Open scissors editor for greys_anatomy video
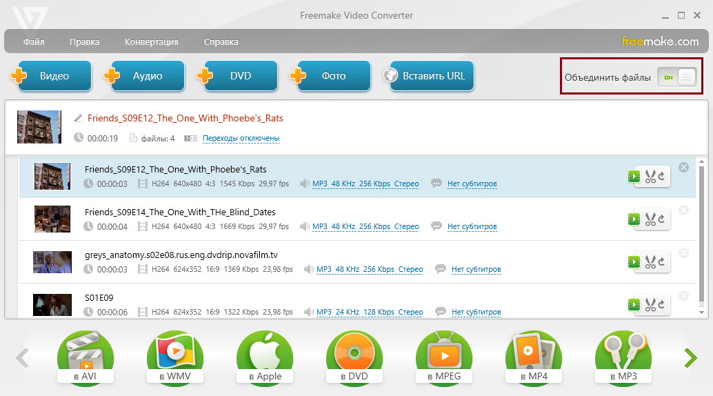This screenshot has height=396, width=713. click(651, 262)
